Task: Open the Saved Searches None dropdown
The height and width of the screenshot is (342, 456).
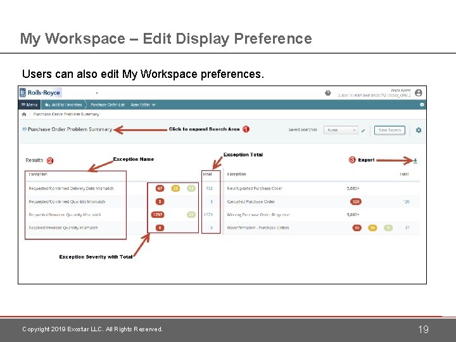Action: pos(341,130)
